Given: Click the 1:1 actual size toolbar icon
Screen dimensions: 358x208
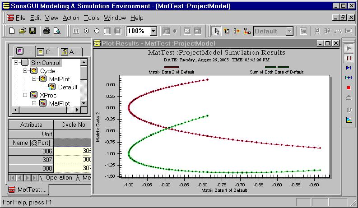Looking at the screenshot, I should (76, 31).
